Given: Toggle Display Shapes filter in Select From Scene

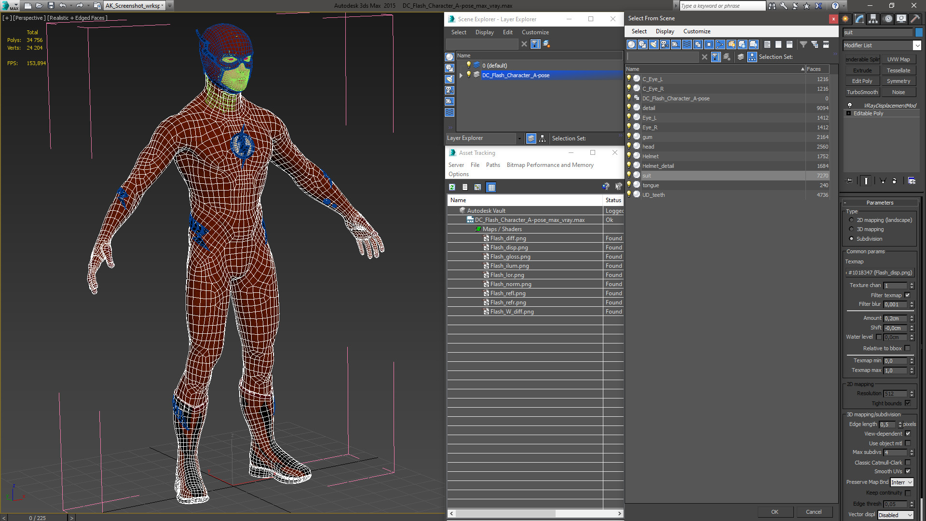Looking at the screenshot, I should (642, 44).
